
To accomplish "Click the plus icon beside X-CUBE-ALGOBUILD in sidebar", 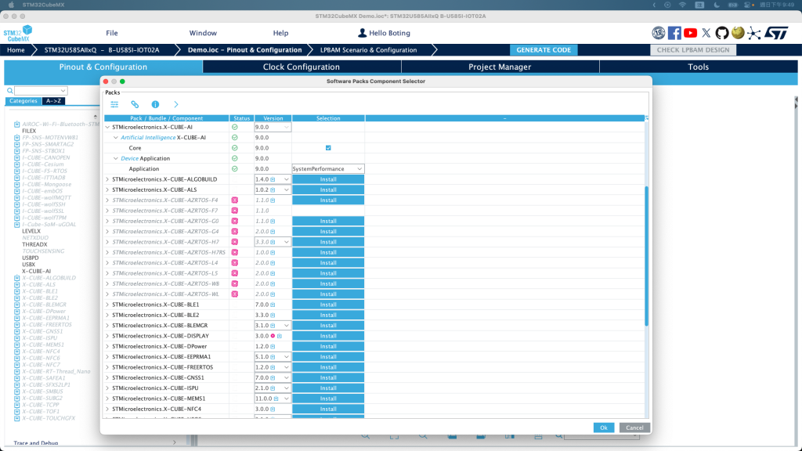I will coord(17,278).
